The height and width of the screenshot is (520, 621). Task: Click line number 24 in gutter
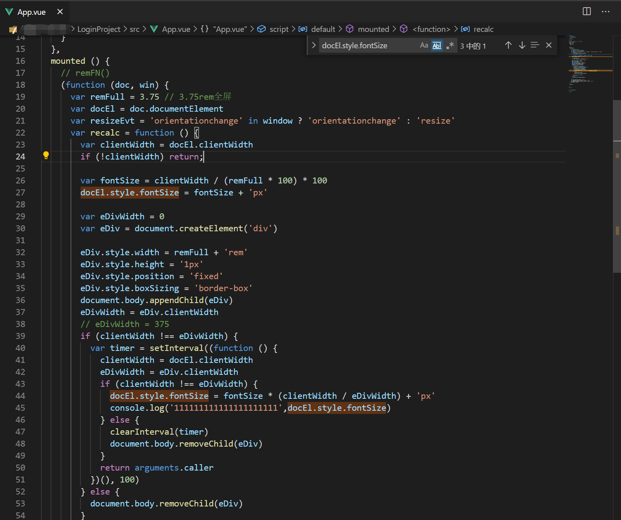pos(20,157)
